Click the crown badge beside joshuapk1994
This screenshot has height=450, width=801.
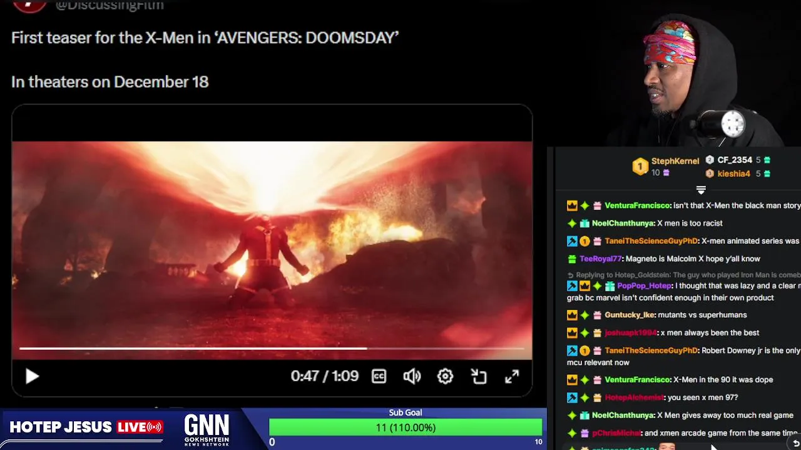pos(572,332)
